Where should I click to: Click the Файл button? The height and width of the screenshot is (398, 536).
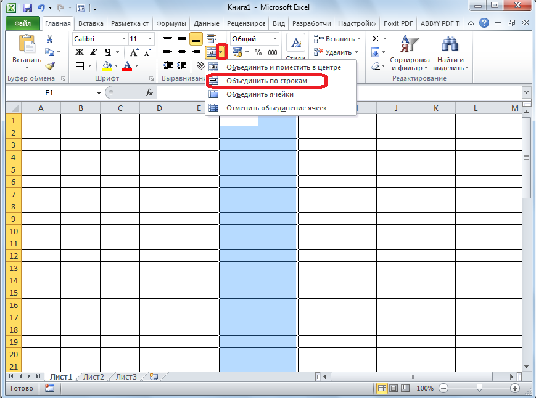[x=23, y=23]
